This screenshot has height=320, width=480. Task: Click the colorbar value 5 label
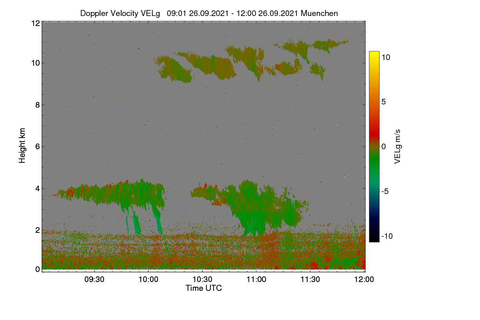383,102
